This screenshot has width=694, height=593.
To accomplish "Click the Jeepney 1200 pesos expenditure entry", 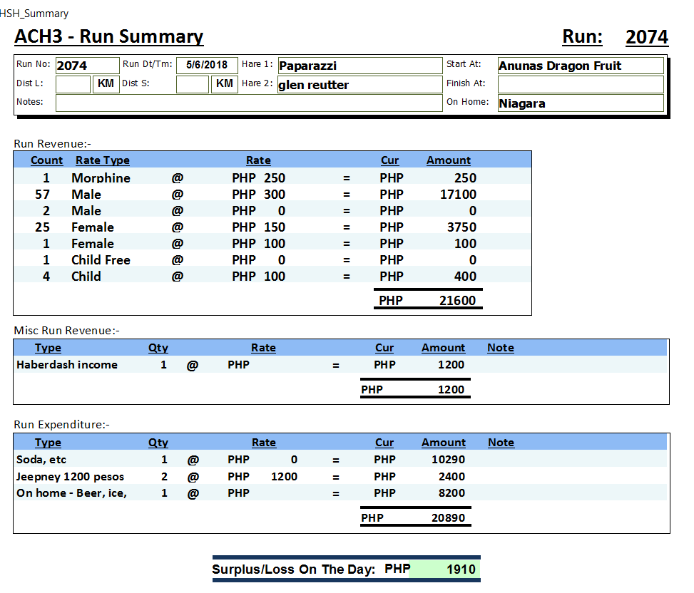I will [x=70, y=476].
